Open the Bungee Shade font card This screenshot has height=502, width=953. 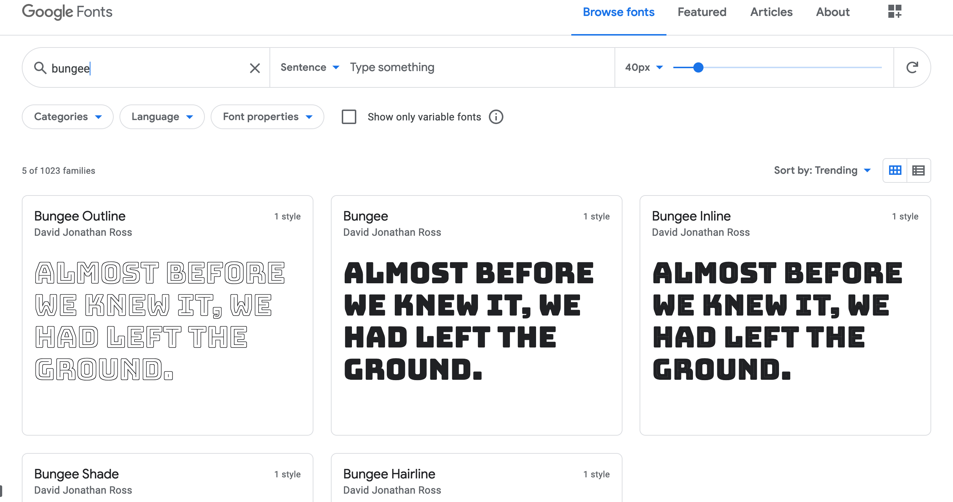[167, 478]
